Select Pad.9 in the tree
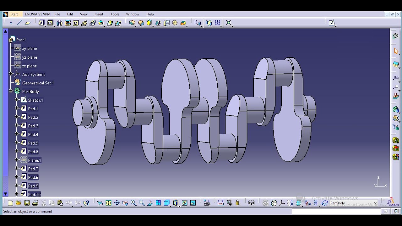Viewport: 402px width, 226px height. pos(33,186)
